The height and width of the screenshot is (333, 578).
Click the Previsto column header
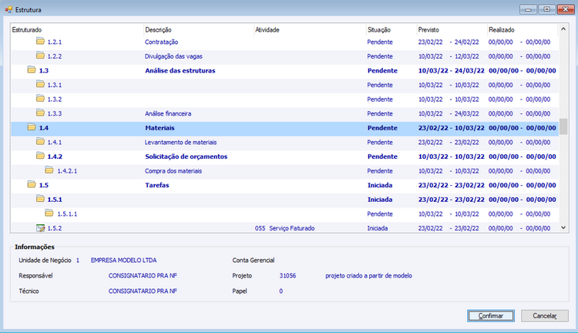click(x=428, y=30)
